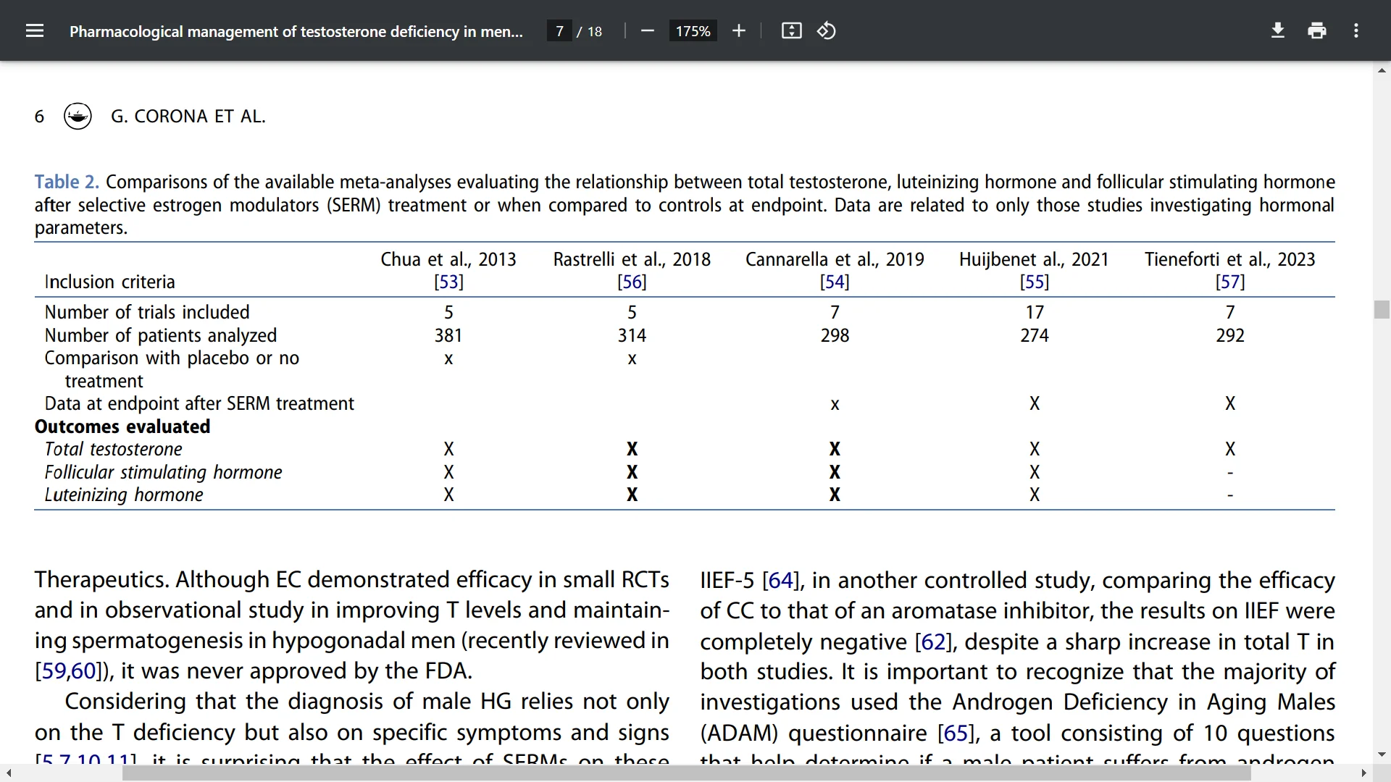The width and height of the screenshot is (1391, 782).
Task: Click 'Cannarella et al., 2019' column header
Action: pyautogui.click(x=835, y=259)
